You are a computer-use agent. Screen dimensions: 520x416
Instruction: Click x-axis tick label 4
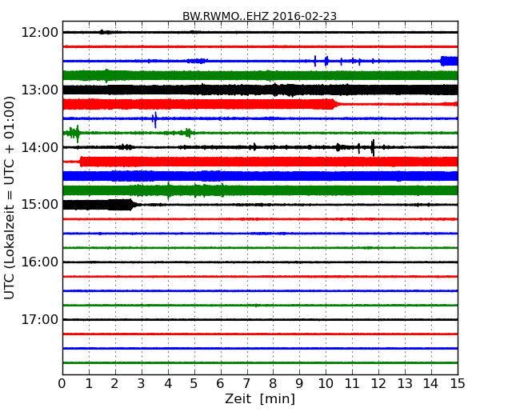pyautogui.click(x=168, y=384)
